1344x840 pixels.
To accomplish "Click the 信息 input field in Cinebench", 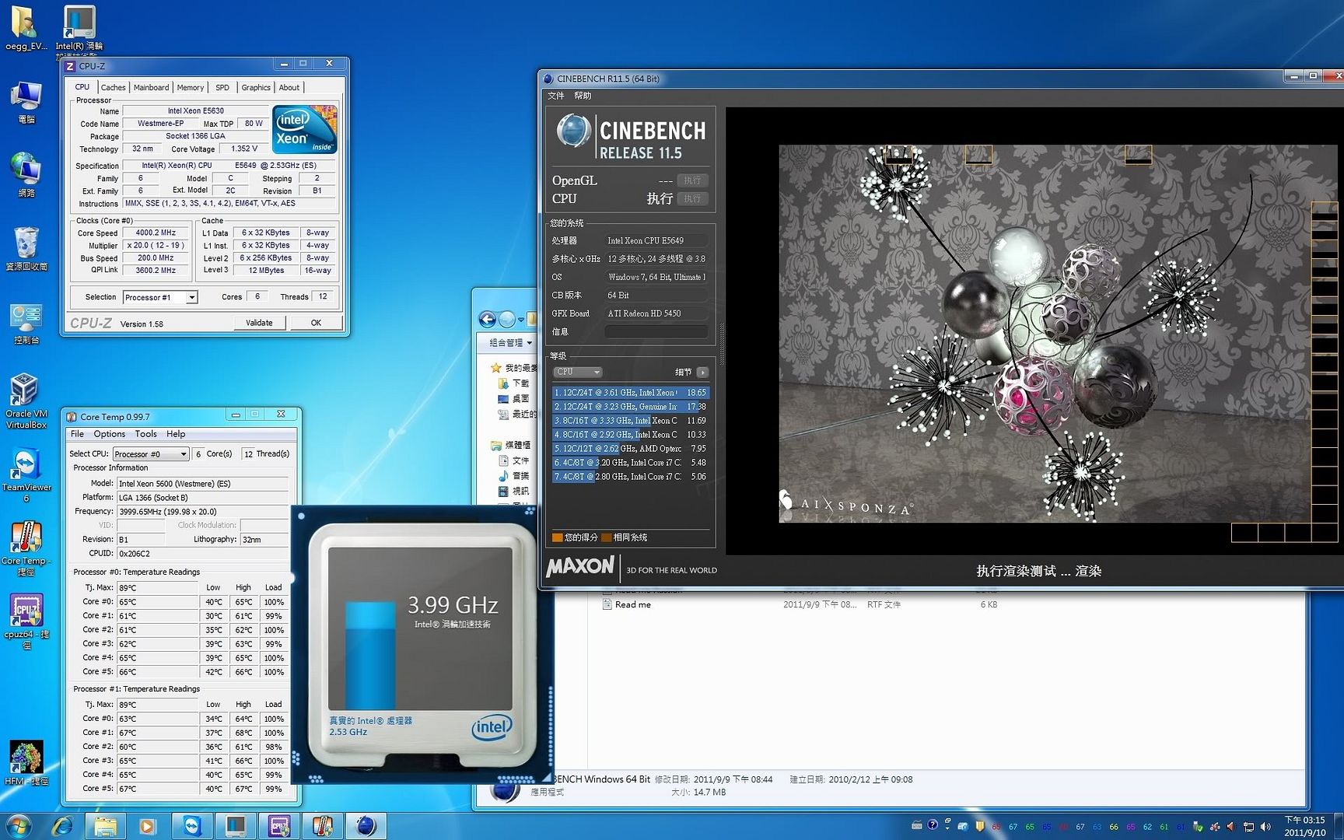I will (656, 332).
